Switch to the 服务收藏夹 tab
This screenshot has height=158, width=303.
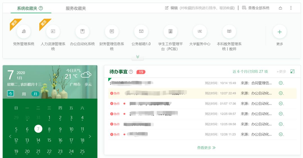coord(76,8)
